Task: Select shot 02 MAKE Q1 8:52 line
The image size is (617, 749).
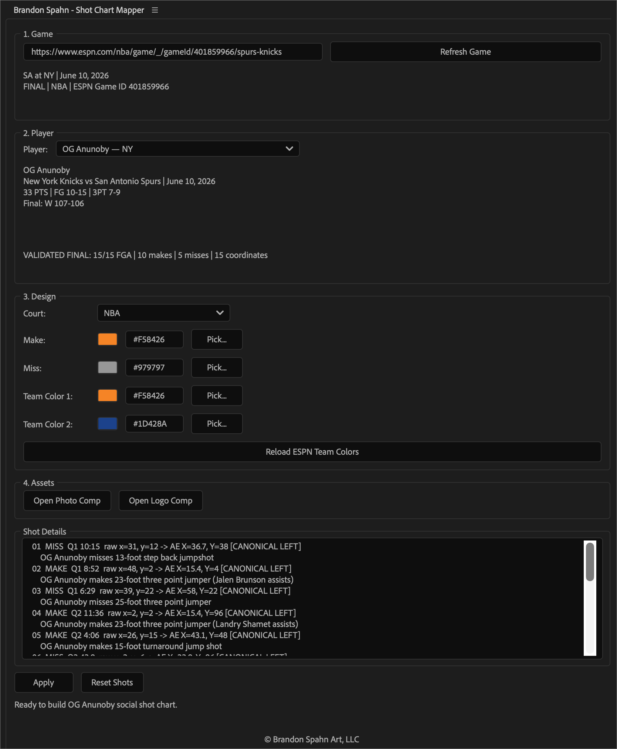Action: tap(162, 569)
